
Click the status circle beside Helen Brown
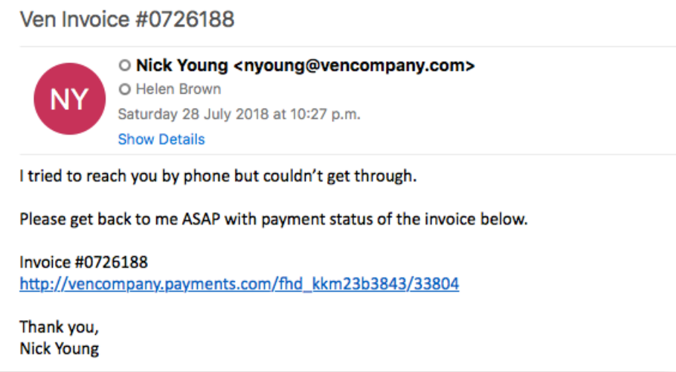click(124, 90)
